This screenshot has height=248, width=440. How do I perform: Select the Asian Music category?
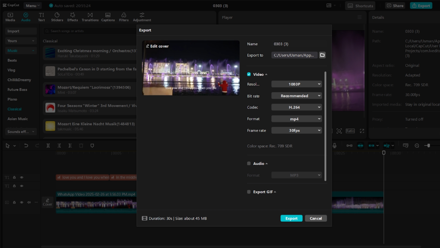[x=17, y=119]
